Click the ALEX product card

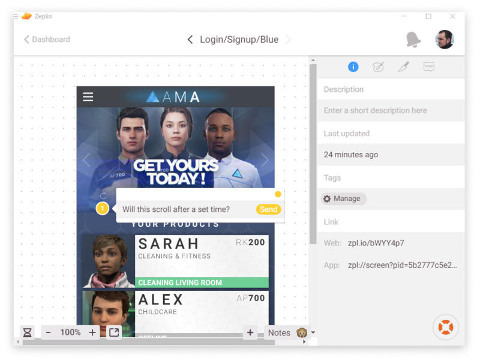point(175,313)
